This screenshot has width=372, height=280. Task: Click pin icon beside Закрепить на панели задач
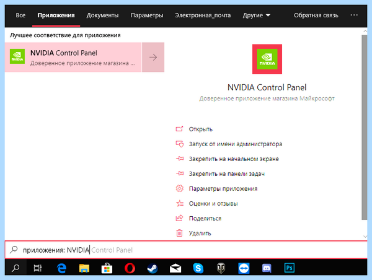180,173
